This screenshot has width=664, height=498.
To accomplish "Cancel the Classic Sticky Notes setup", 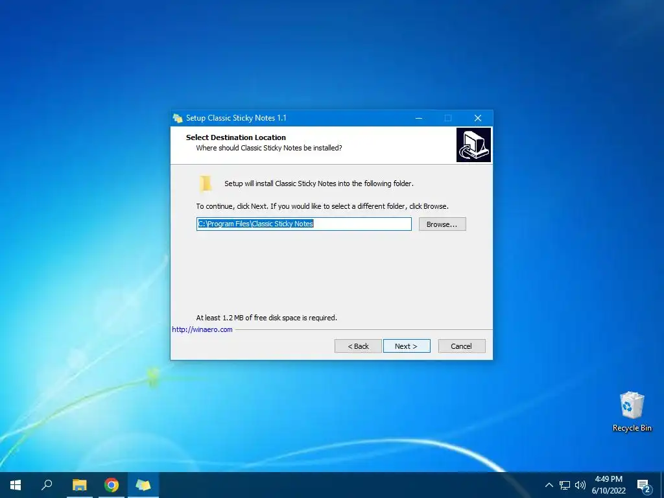I will [x=462, y=346].
